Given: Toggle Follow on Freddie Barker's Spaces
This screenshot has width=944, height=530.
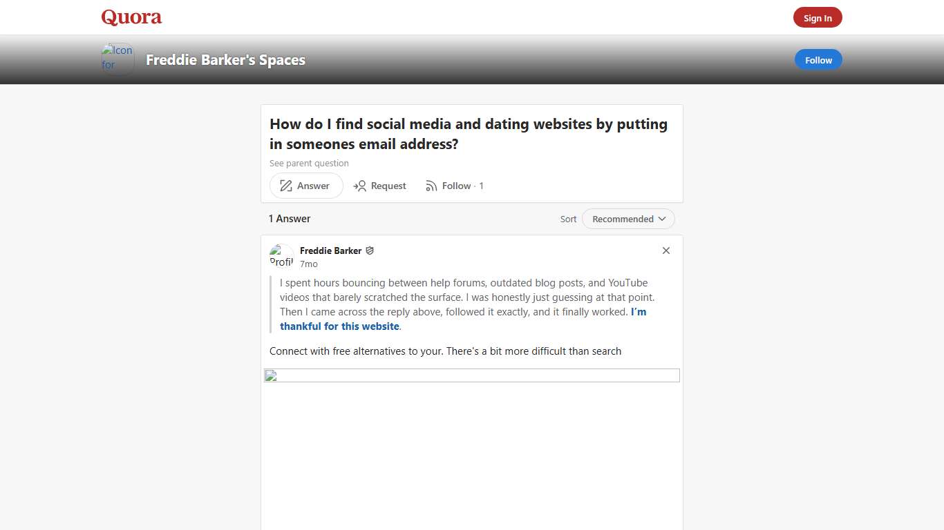Looking at the screenshot, I should click(x=818, y=59).
